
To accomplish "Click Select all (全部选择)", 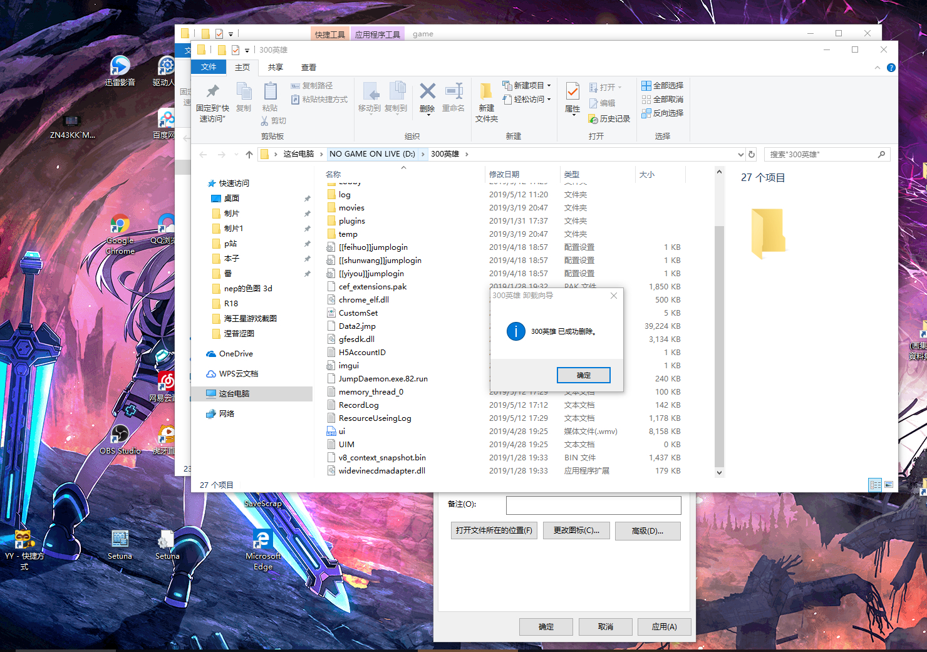I will (x=662, y=86).
